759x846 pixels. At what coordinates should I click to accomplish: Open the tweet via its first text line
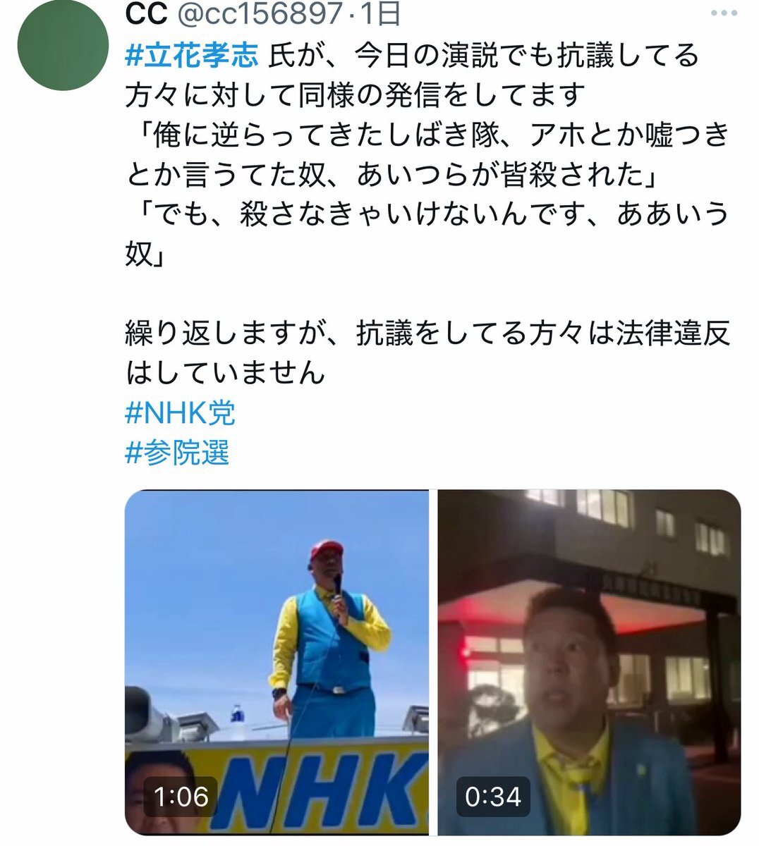[412, 55]
